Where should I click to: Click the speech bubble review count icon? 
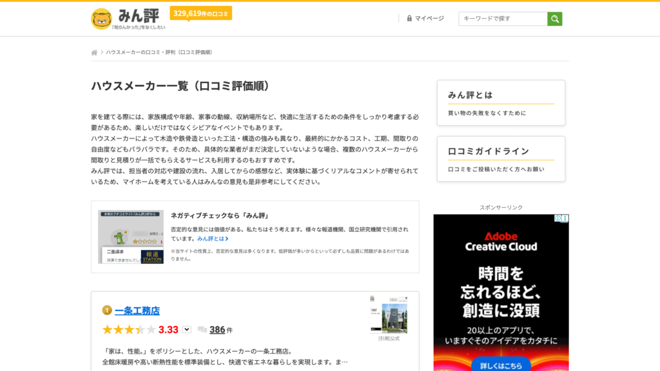click(x=202, y=330)
